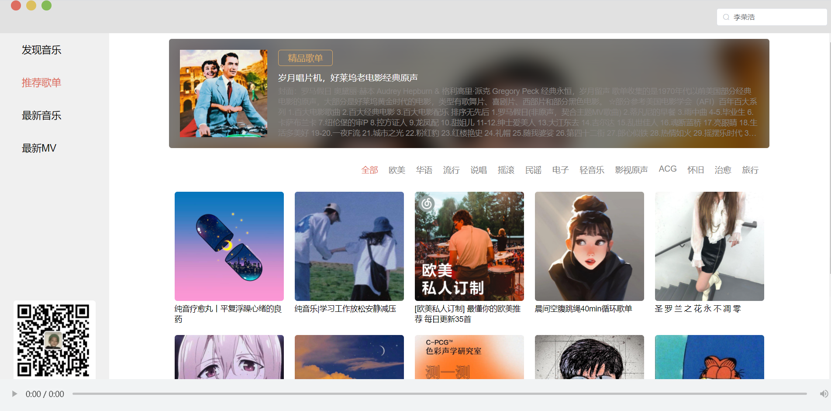The image size is (831, 411).
Task: Click the play button in player bar
Action: [14, 394]
